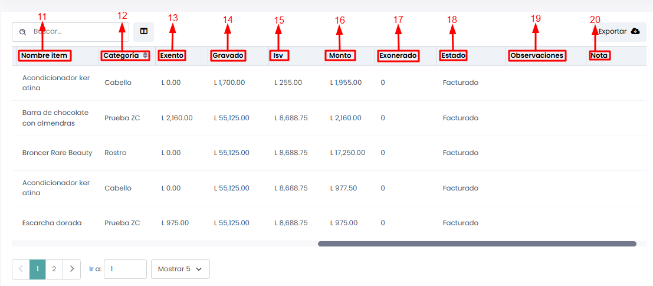This screenshot has height=286, width=653.
Task: Click the cloud download icon on Exportar
Action: coord(635,31)
